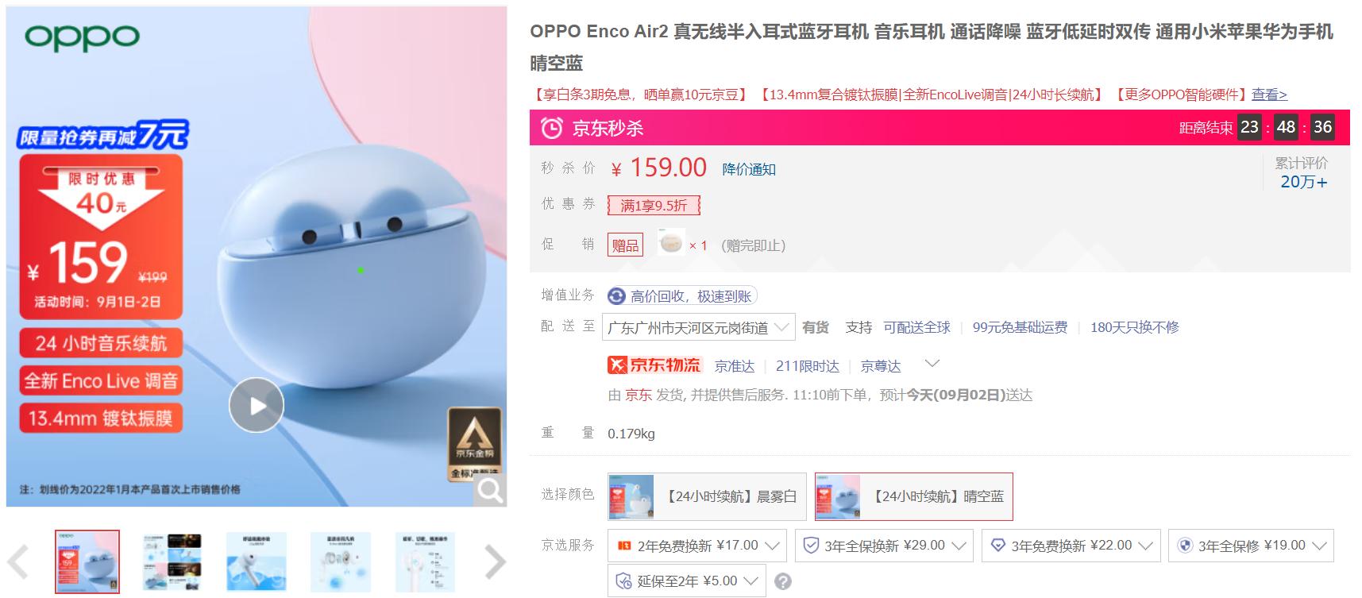
Task: Select the second product thumbnail
Action: pyautogui.click(x=172, y=562)
